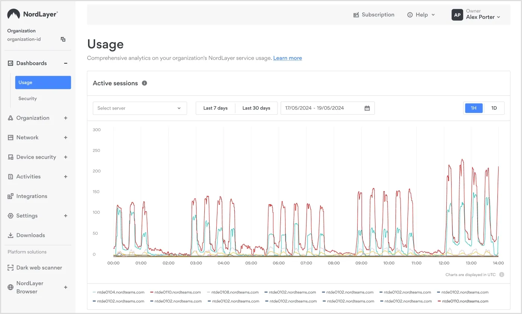Click the Learn more link
Image resolution: width=522 pixels, height=314 pixels.
point(287,58)
